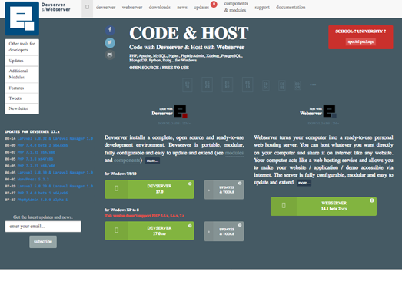Open 07-29 Laravel 5.8.29 update link

(55, 186)
